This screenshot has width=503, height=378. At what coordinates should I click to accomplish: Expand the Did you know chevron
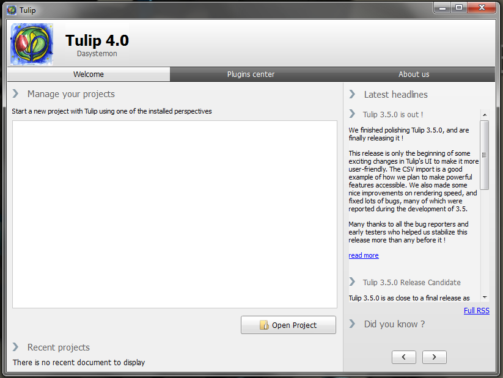pyautogui.click(x=352, y=324)
